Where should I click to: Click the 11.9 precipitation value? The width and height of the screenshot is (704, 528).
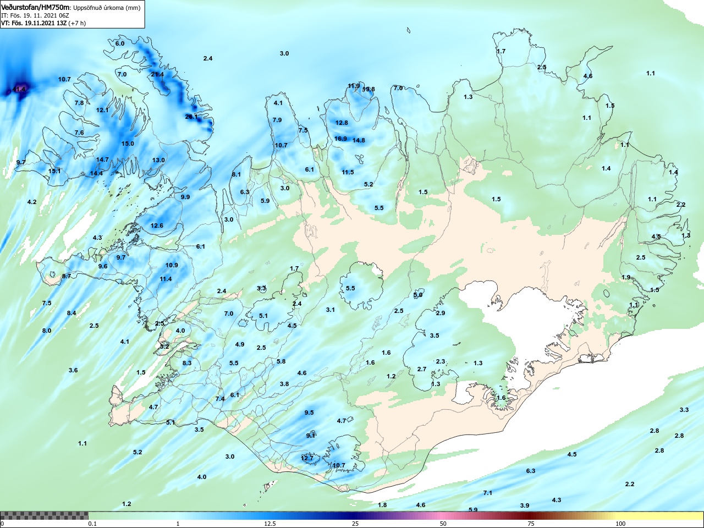click(x=354, y=86)
